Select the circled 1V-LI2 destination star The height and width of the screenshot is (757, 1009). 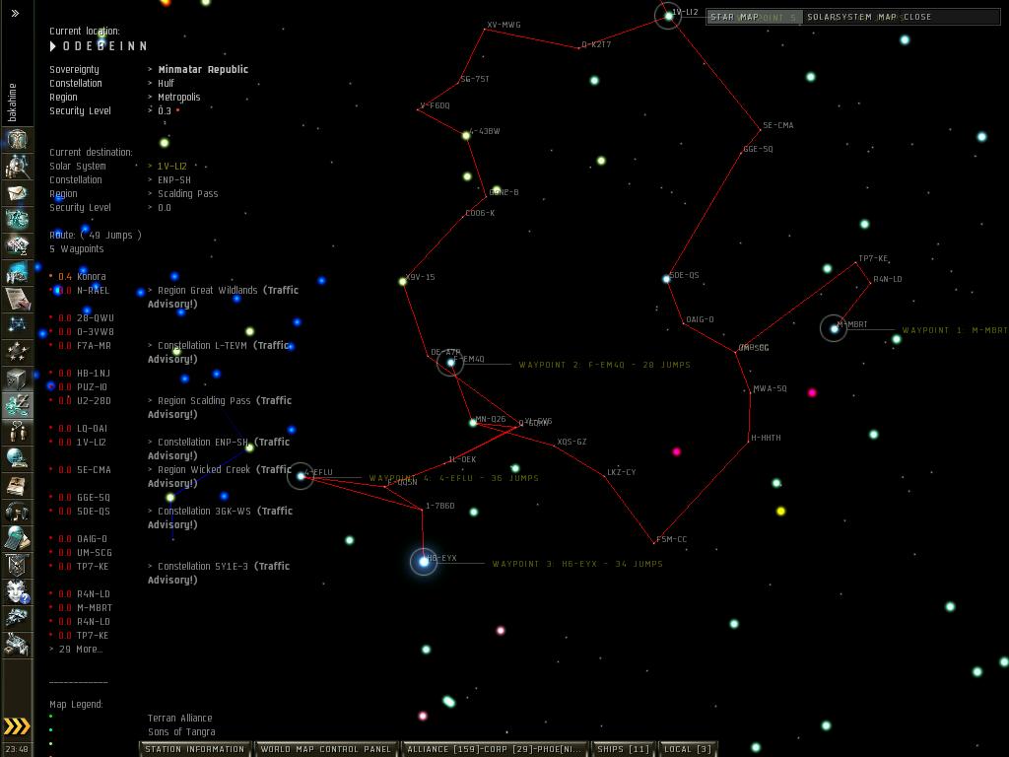(668, 16)
